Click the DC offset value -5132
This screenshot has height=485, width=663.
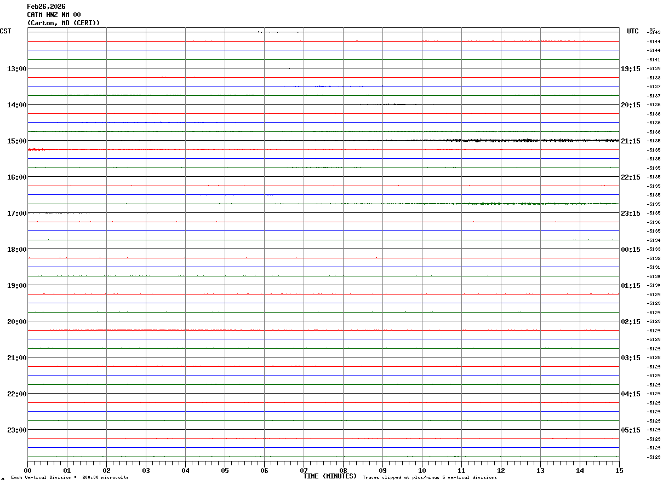pos(654,258)
